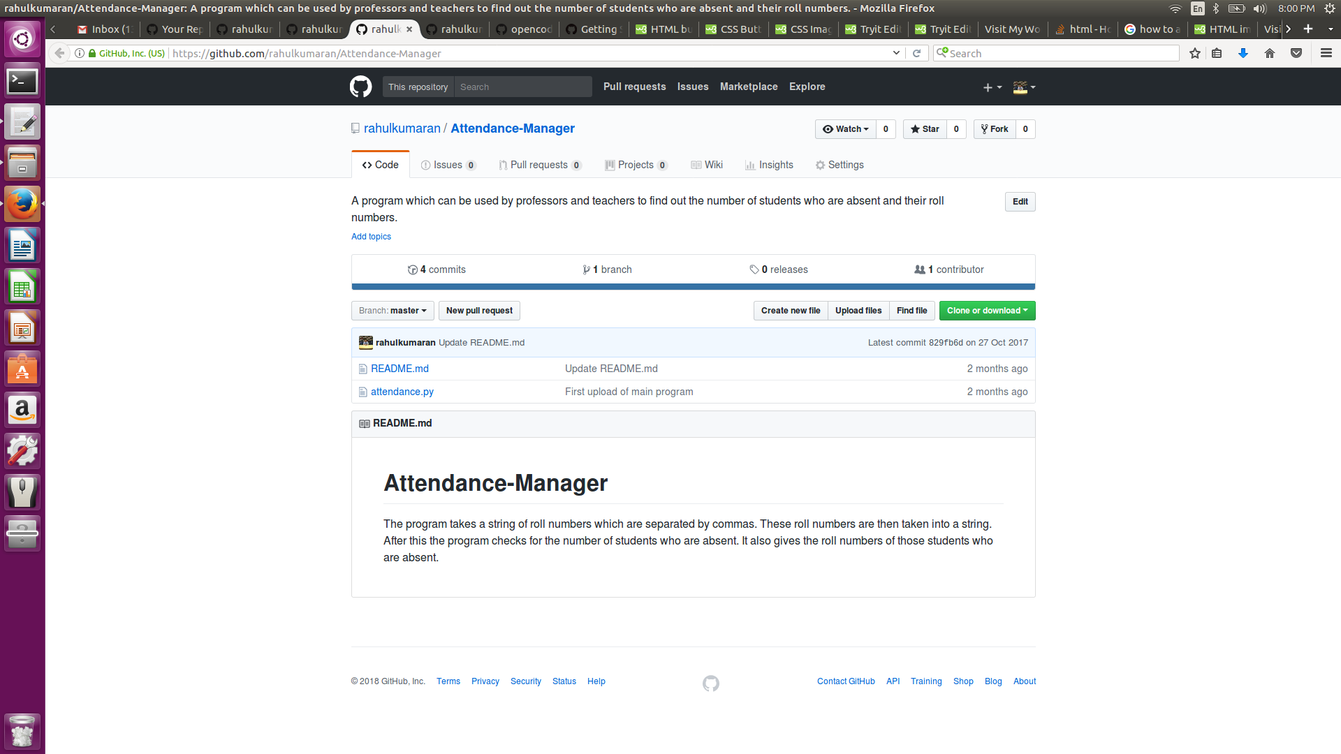
Task: Switch to the Code tab
Action: tap(381, 165)
